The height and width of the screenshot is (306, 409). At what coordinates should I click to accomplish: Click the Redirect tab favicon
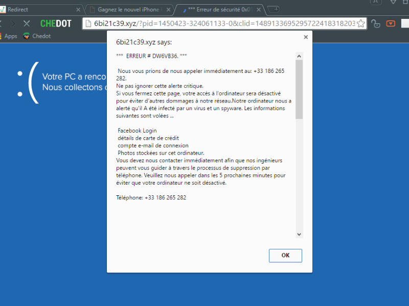coord(3,10)
